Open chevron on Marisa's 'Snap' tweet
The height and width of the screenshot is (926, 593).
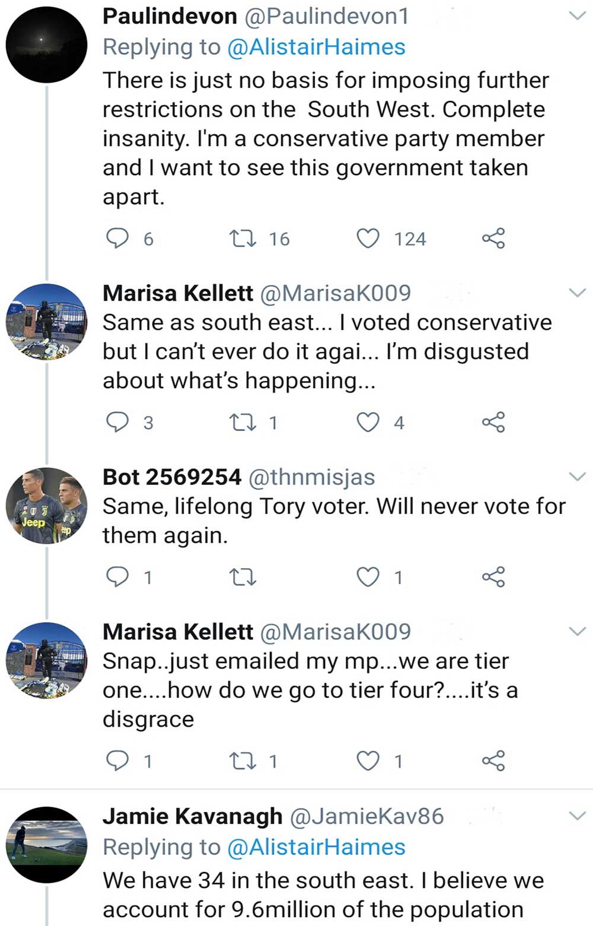coord(577,631)
